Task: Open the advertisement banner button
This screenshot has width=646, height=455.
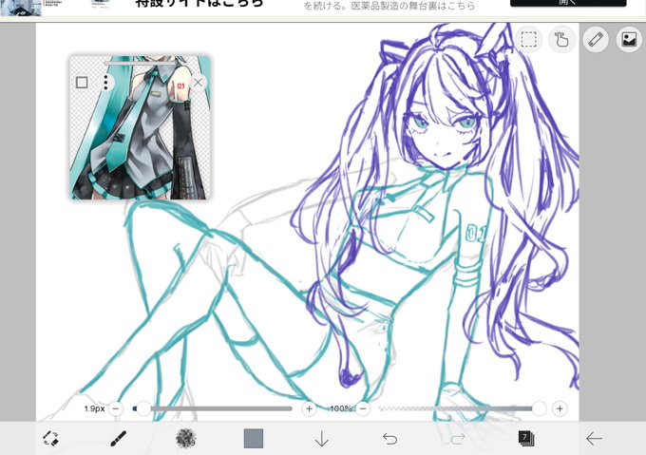Action: click(x=568, y=3)
